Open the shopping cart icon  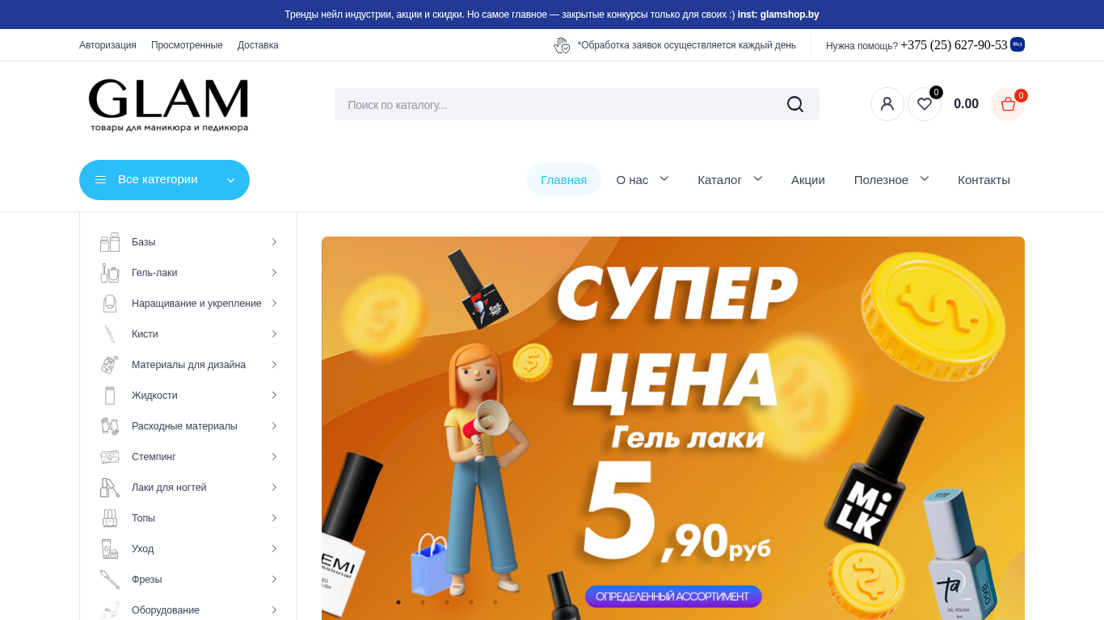tap(1008, 104)
